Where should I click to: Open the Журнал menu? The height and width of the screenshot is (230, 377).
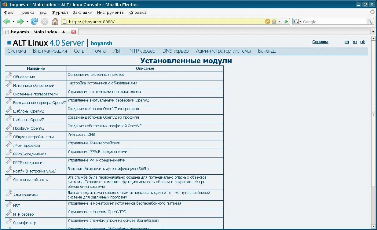click(x=60, y=13)
